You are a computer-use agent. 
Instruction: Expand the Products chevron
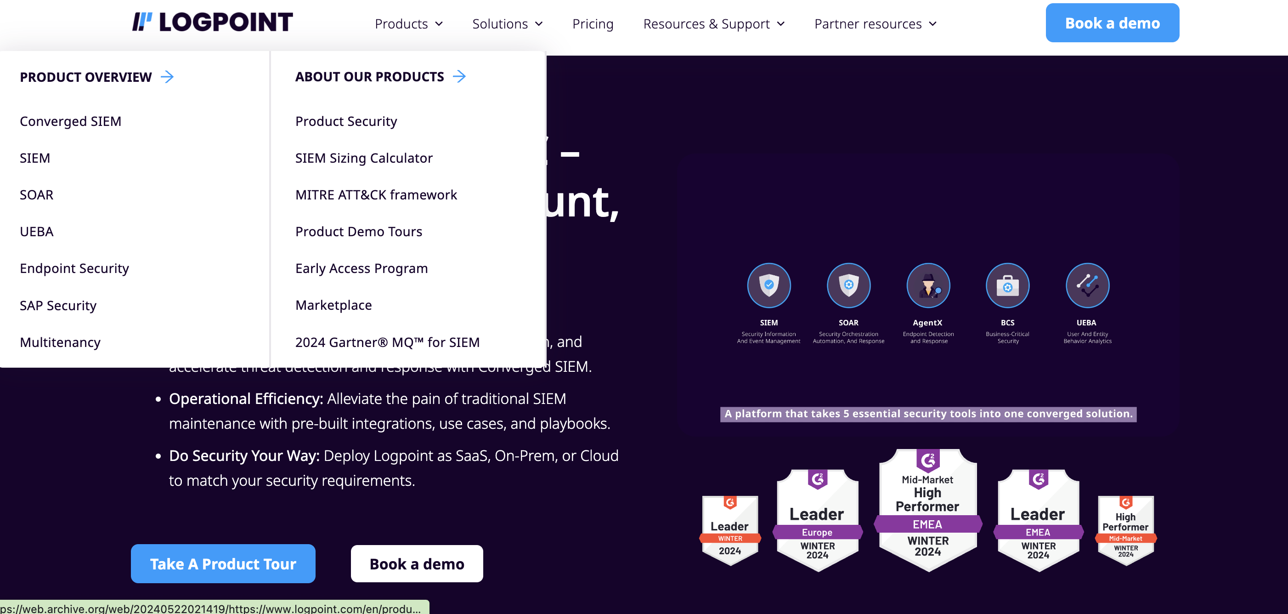[x=439, y=24]
